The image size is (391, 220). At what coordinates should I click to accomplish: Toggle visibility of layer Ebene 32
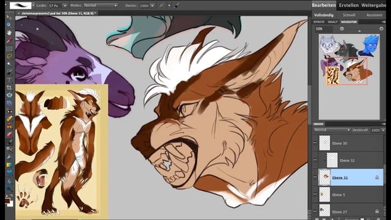point(315,160)
